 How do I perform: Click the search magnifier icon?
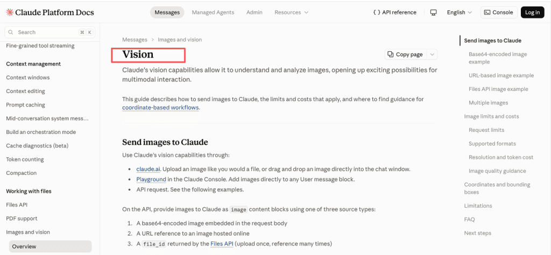pos(11,32)
